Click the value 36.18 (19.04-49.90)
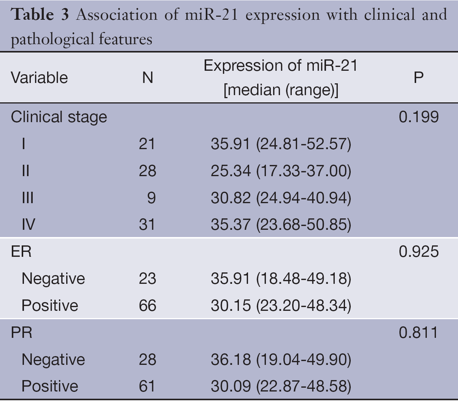Screen dimensions: 458x401 tap(281, 360)
